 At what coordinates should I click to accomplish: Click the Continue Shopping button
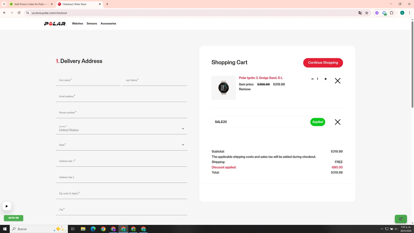pyautogui.click(x=323, y=63)
